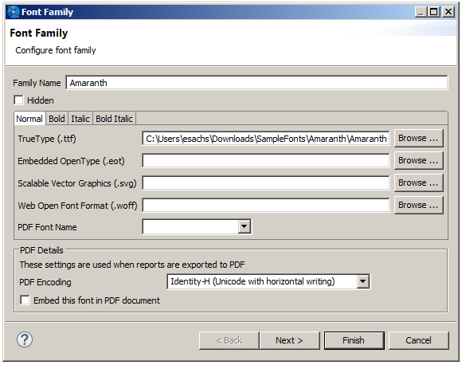Screen dimensions: 462x365
Task: Browse for a TrueType (.ttf) file
Action: pos(418,138)
